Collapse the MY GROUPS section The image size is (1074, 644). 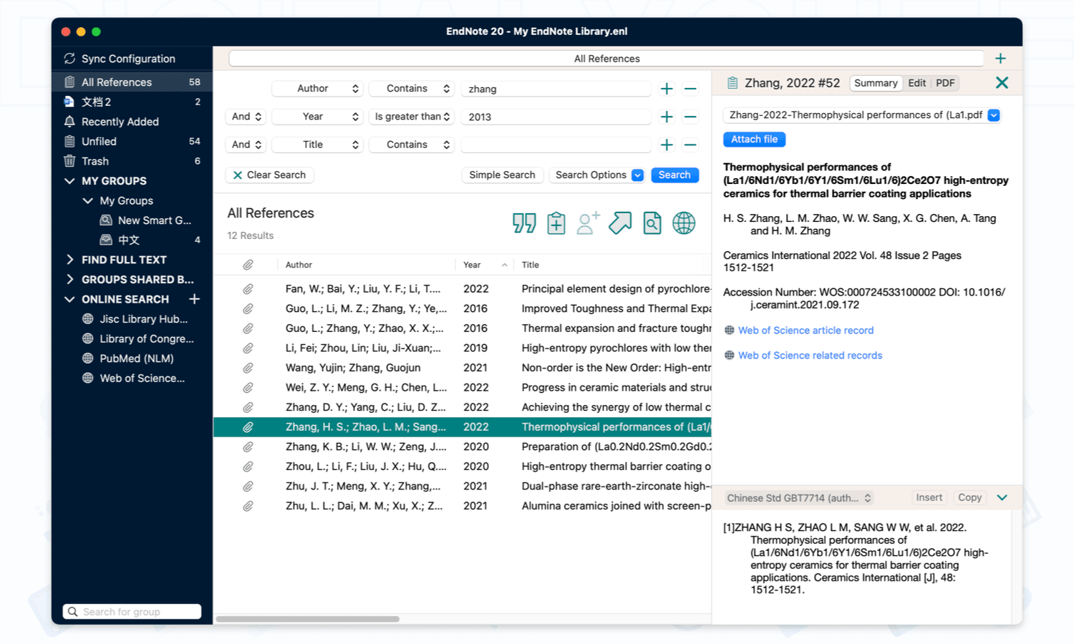[x=69, y=180]
